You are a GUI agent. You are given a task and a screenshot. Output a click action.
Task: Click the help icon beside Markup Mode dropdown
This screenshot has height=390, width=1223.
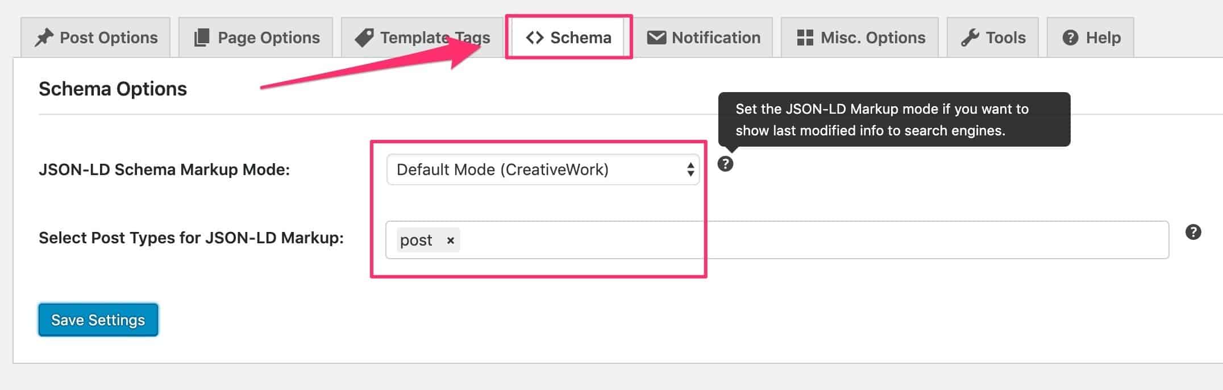[726, 165]
